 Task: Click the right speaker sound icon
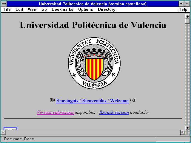click(132, 100)
